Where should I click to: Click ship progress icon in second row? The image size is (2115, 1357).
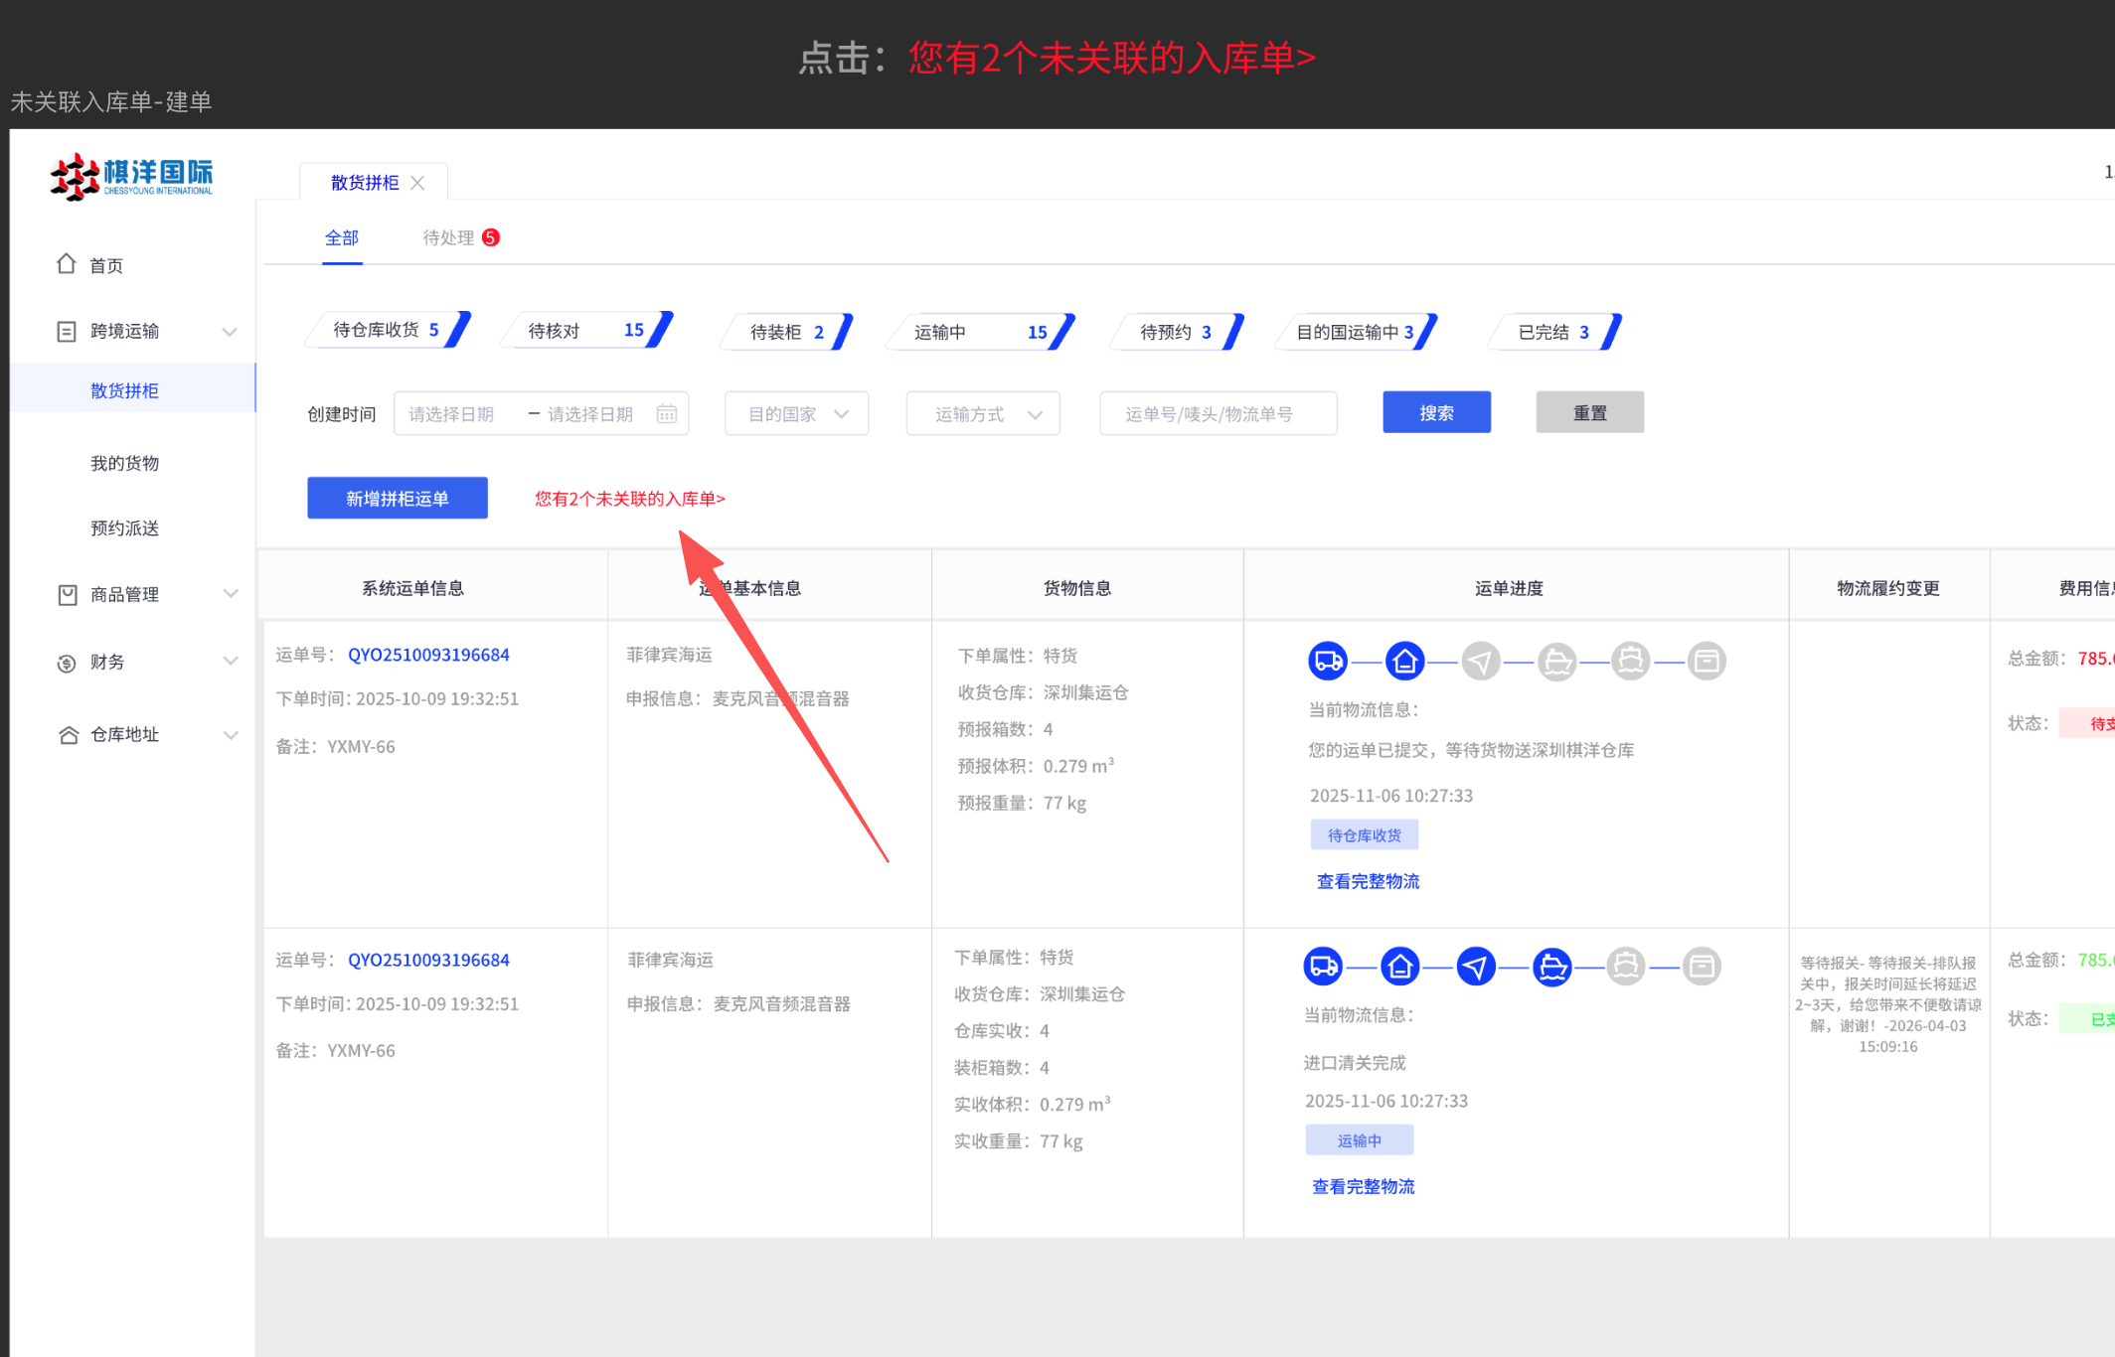1552,966
